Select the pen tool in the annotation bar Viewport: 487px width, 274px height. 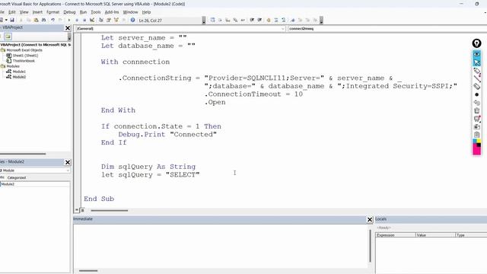477,71
